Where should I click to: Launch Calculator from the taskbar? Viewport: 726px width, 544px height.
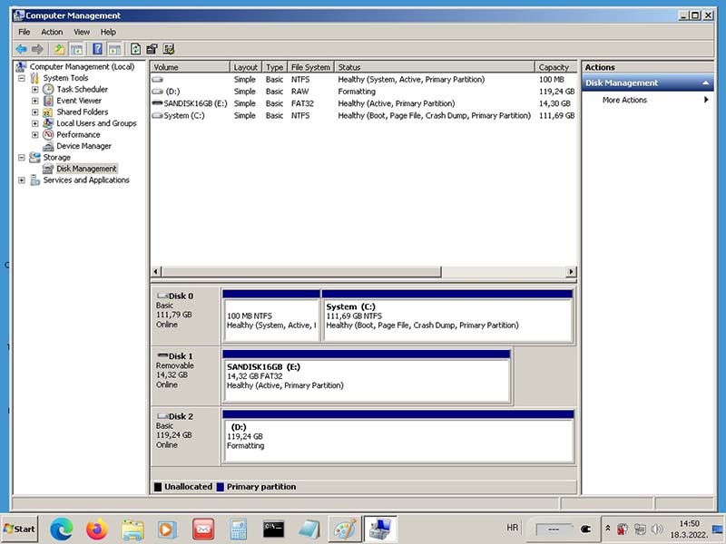[x=239, y=528]
